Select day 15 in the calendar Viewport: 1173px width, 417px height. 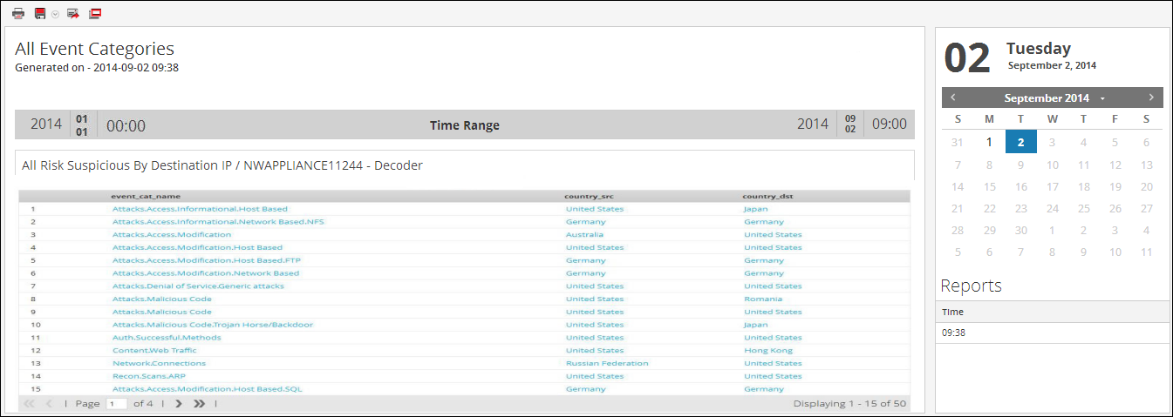[x=989, y=186]
